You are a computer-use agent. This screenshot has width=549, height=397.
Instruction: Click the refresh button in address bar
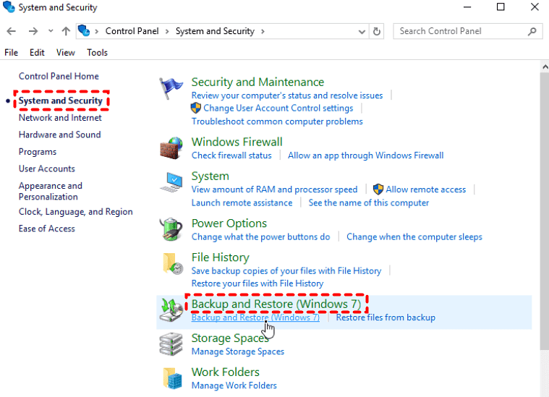coord(377,32)
